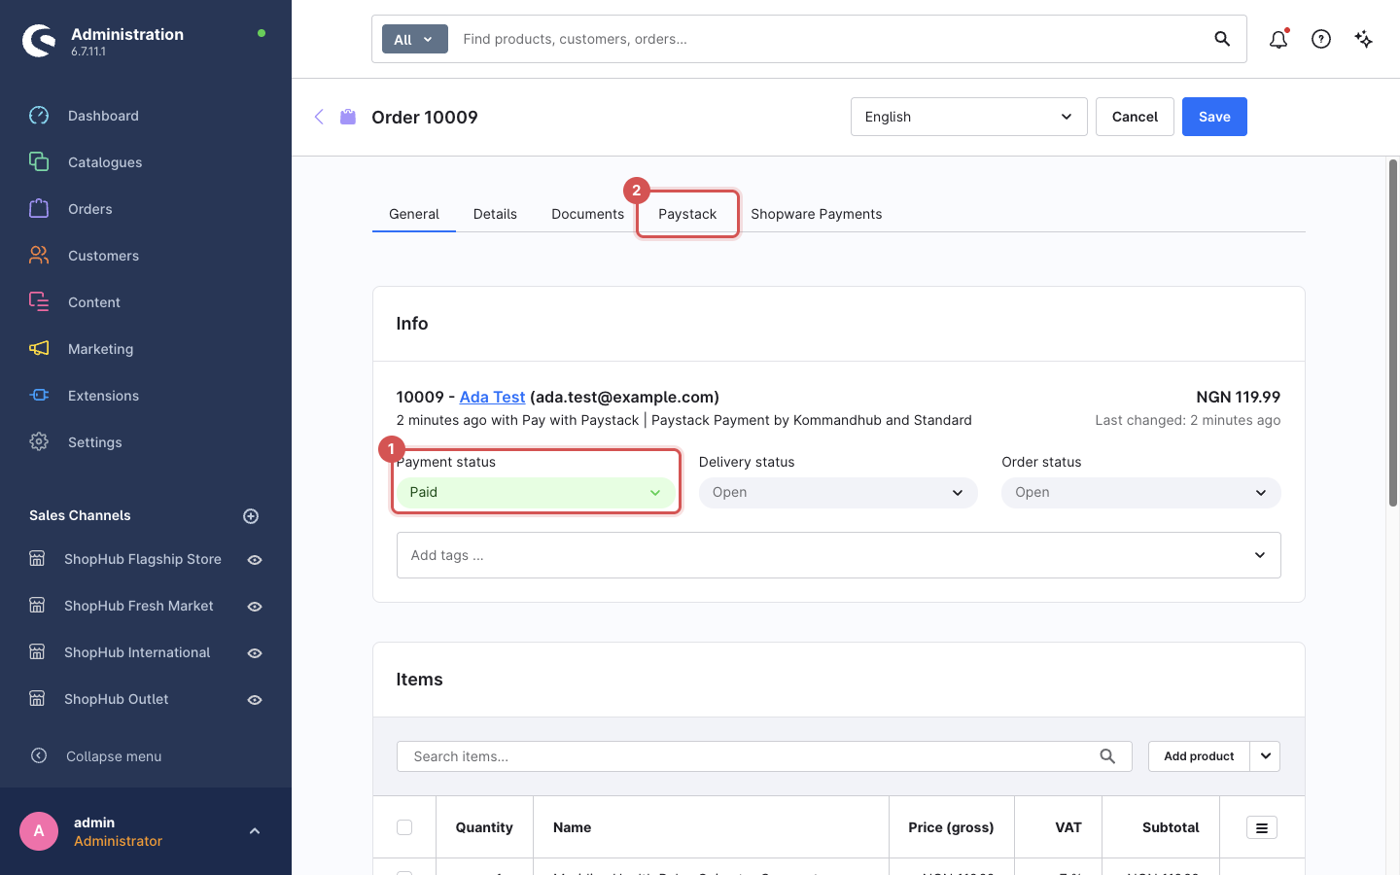The height and width of the screenshot is (875, 1400).
Task: Open the help question mark icon
Action: (1321, 39)
